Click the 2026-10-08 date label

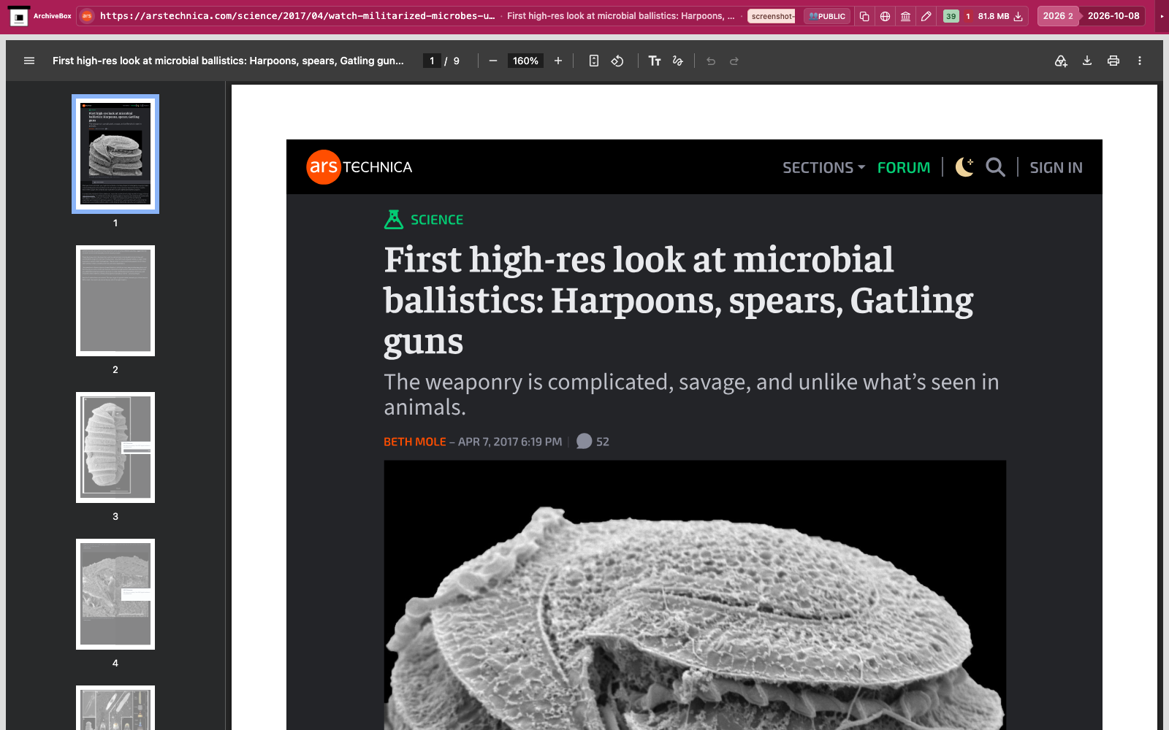(1113, 16)
